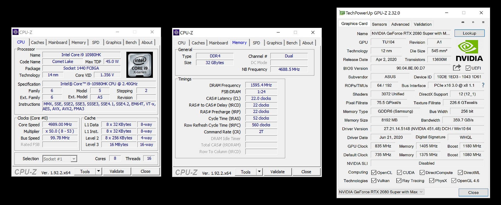Click Tools button in CPU window
This screenshot has width=501, height=205.
[85, 171]
